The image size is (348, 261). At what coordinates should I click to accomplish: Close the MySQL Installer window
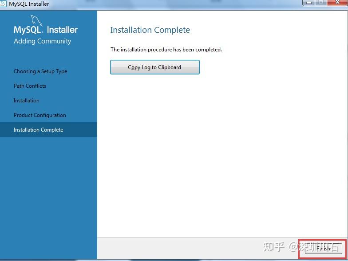tap(337, 3)
